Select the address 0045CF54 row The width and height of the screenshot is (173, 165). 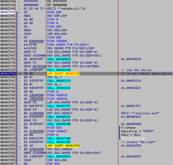8,12
